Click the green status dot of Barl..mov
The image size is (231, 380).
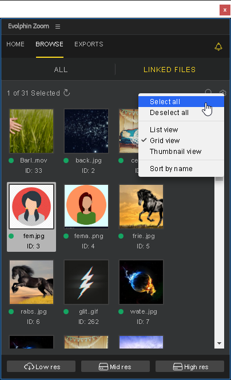coord(11,160)
